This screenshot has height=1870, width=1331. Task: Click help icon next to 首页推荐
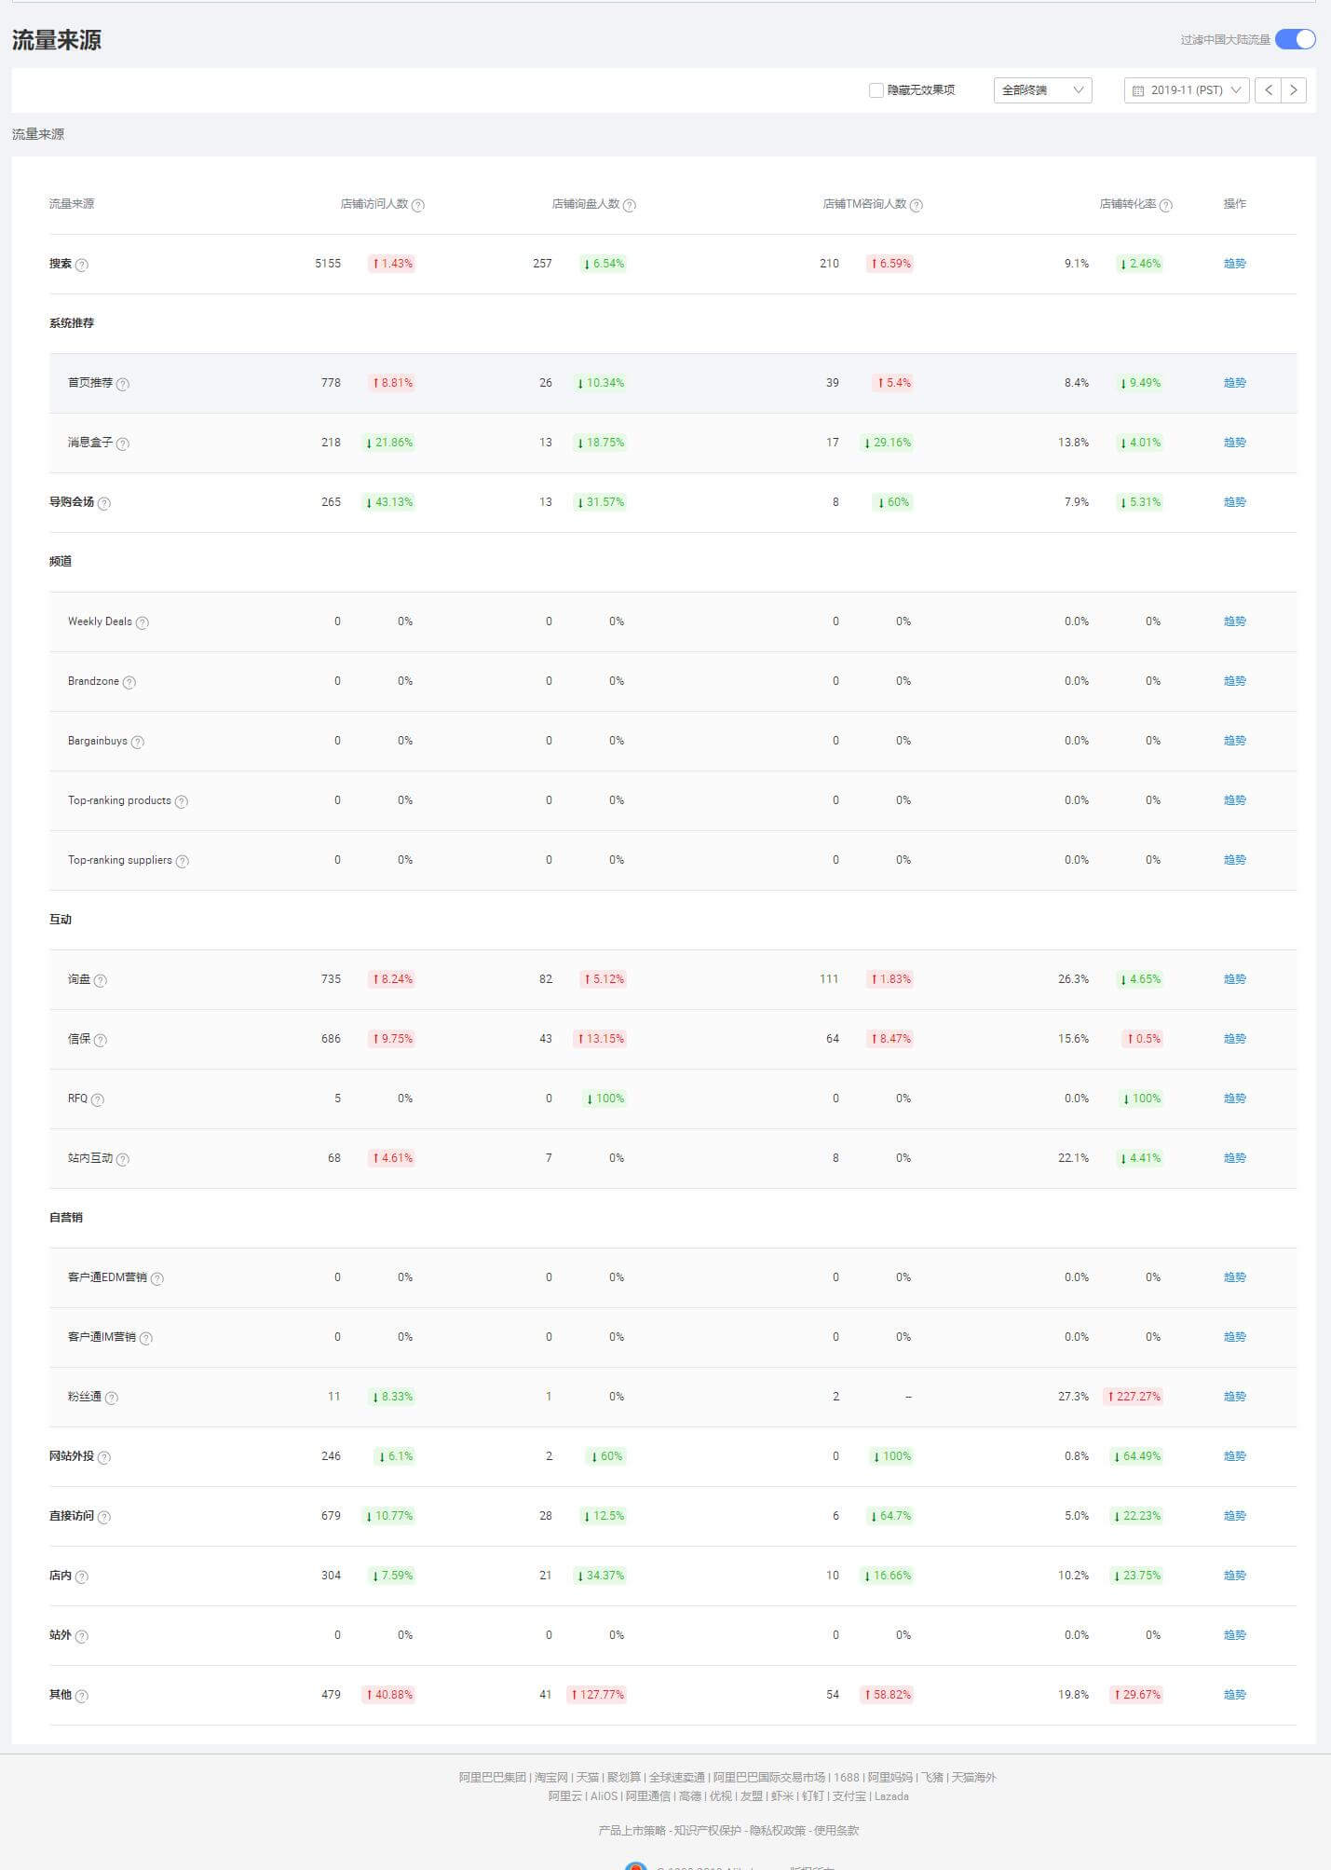coord(123,384)
